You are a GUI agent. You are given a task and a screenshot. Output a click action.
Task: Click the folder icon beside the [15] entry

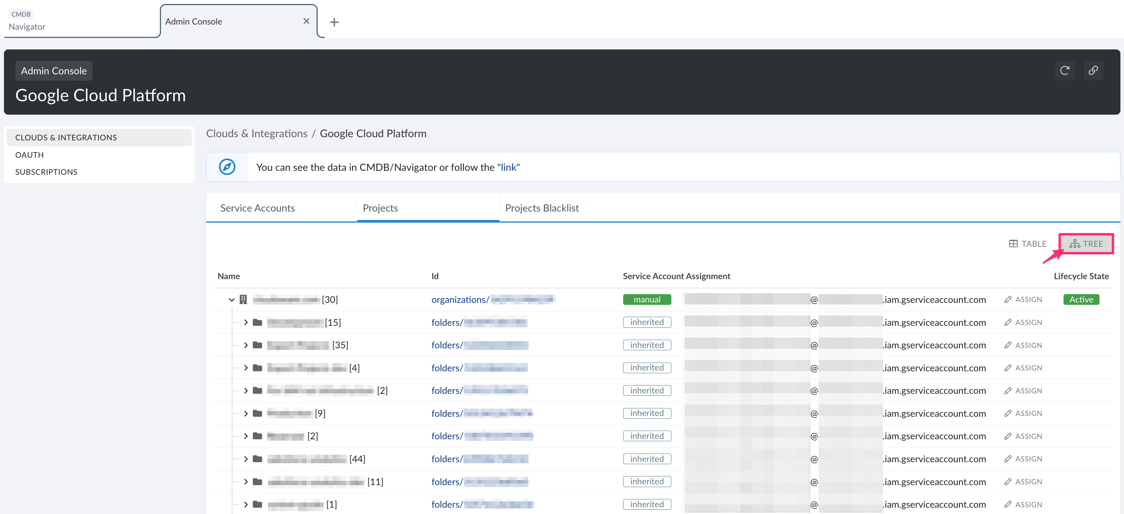click(258, 322)
